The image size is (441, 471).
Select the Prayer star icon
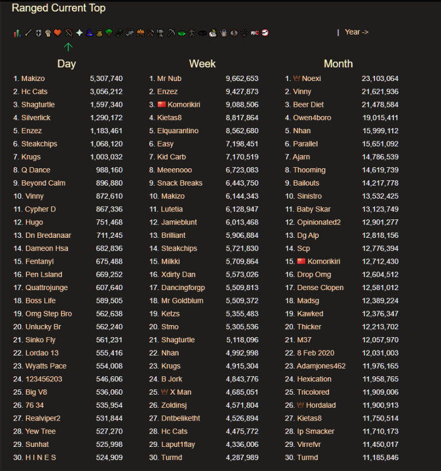79,33
